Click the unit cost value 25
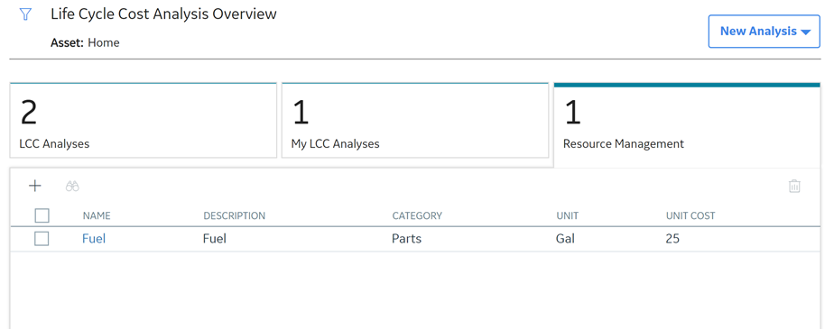Image resolution: width=834 pixels, height=329 pixels. pyautogui.click(x=672, y=239)
